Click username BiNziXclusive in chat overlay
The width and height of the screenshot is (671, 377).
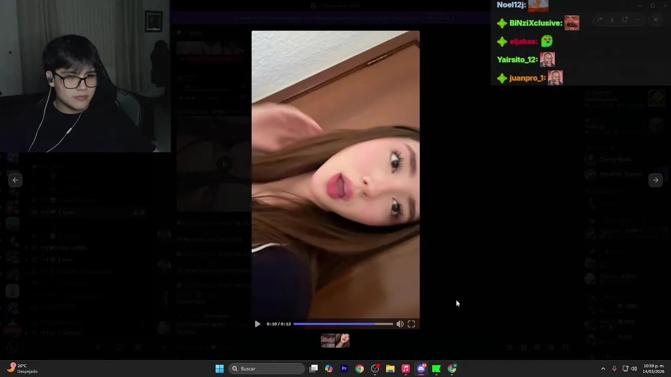click(535, 23)
